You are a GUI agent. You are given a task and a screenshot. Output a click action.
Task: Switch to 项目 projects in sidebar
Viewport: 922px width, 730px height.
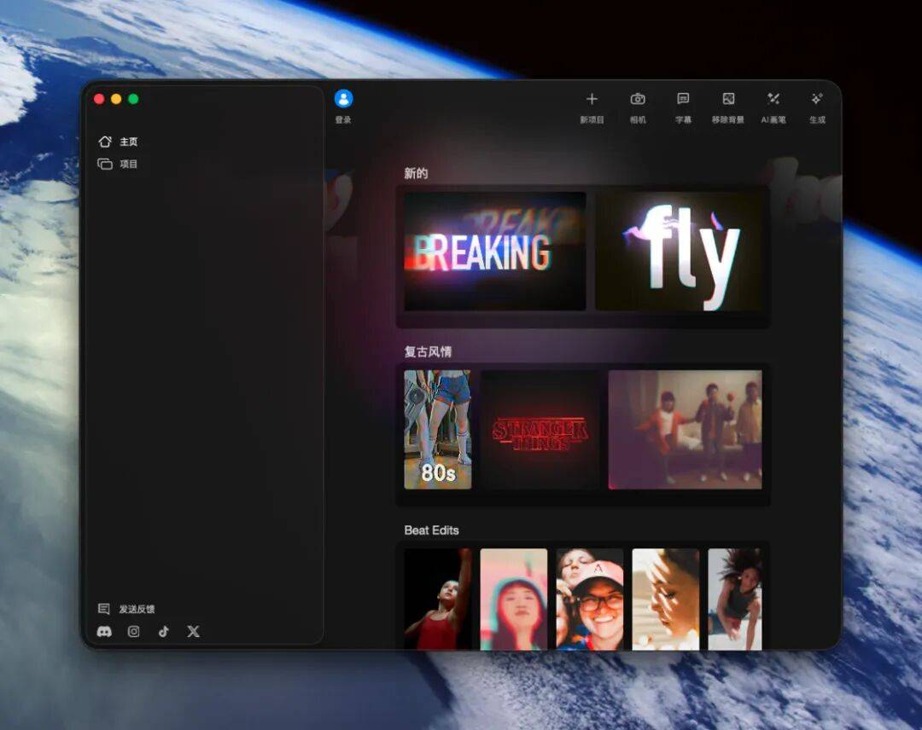(118, 164)
